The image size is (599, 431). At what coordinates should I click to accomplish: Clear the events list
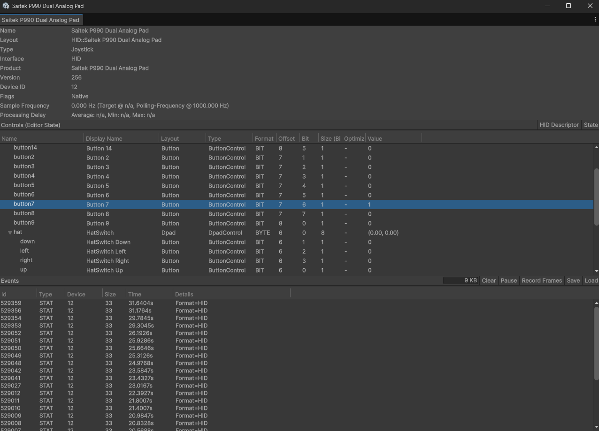[489, 280]
